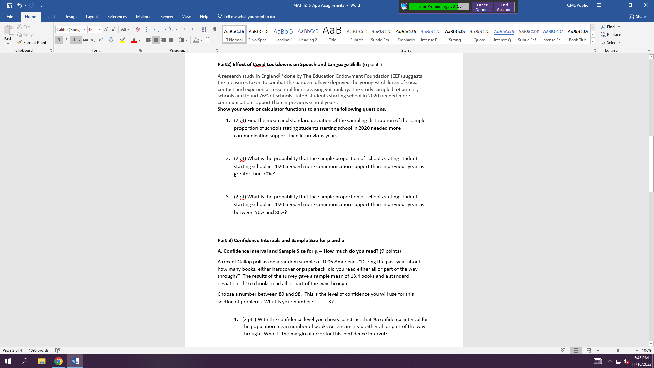The width and height of the screenshot is (654, 368).
Task: Apply Superscript formatting
Action: tap(100, 40)
